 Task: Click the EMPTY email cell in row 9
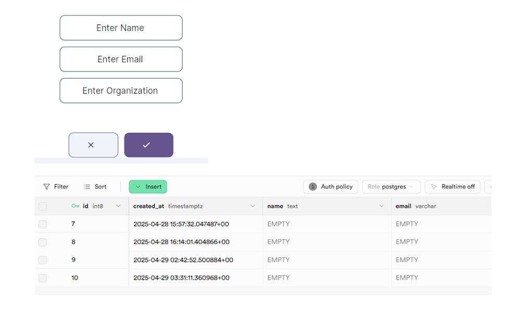point(441,260)
